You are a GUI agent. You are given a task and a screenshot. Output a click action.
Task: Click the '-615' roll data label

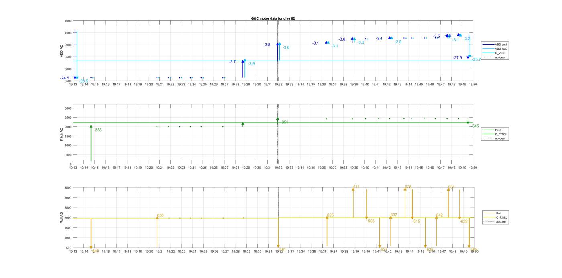pos(416,221)
